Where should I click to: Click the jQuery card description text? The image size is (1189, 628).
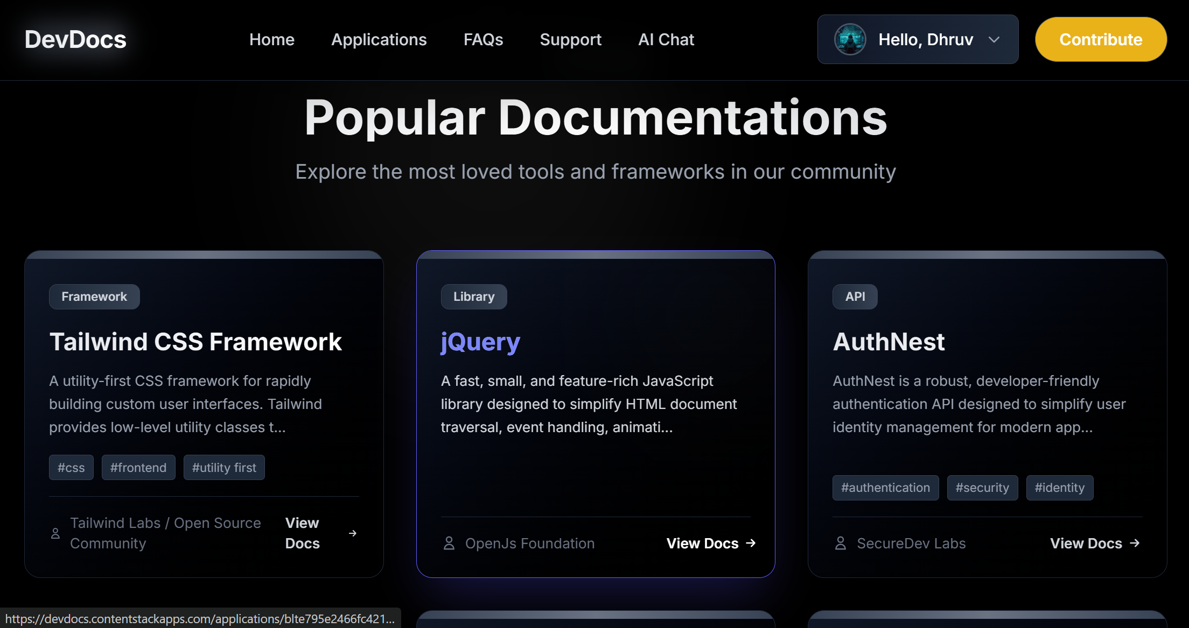pos(589,404)
